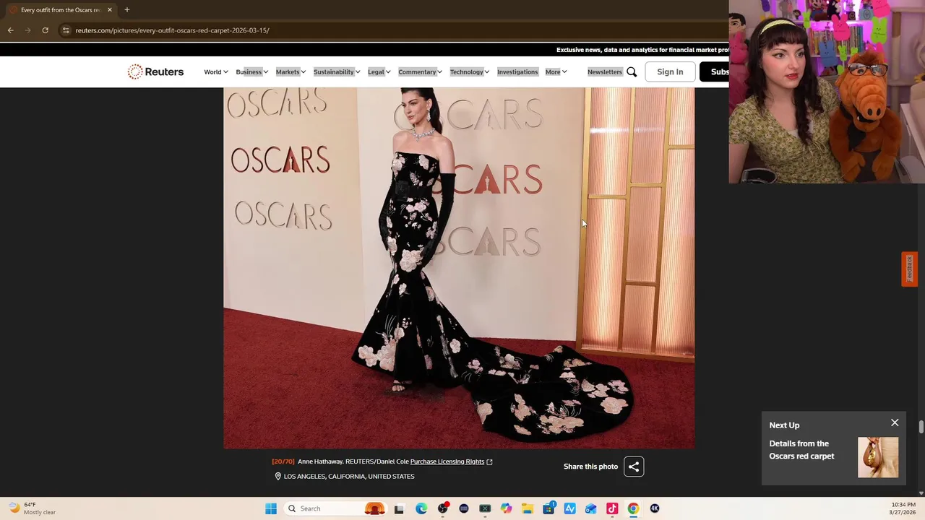The image size is (925, 520).
Task: View site information icon in address bar
Action: (x=66, y=30)
